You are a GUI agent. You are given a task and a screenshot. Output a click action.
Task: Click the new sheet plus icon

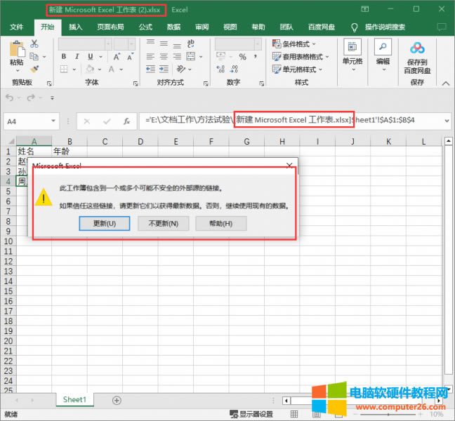117,400
